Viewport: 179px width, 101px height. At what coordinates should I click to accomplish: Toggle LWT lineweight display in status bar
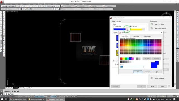coord(65,97)
